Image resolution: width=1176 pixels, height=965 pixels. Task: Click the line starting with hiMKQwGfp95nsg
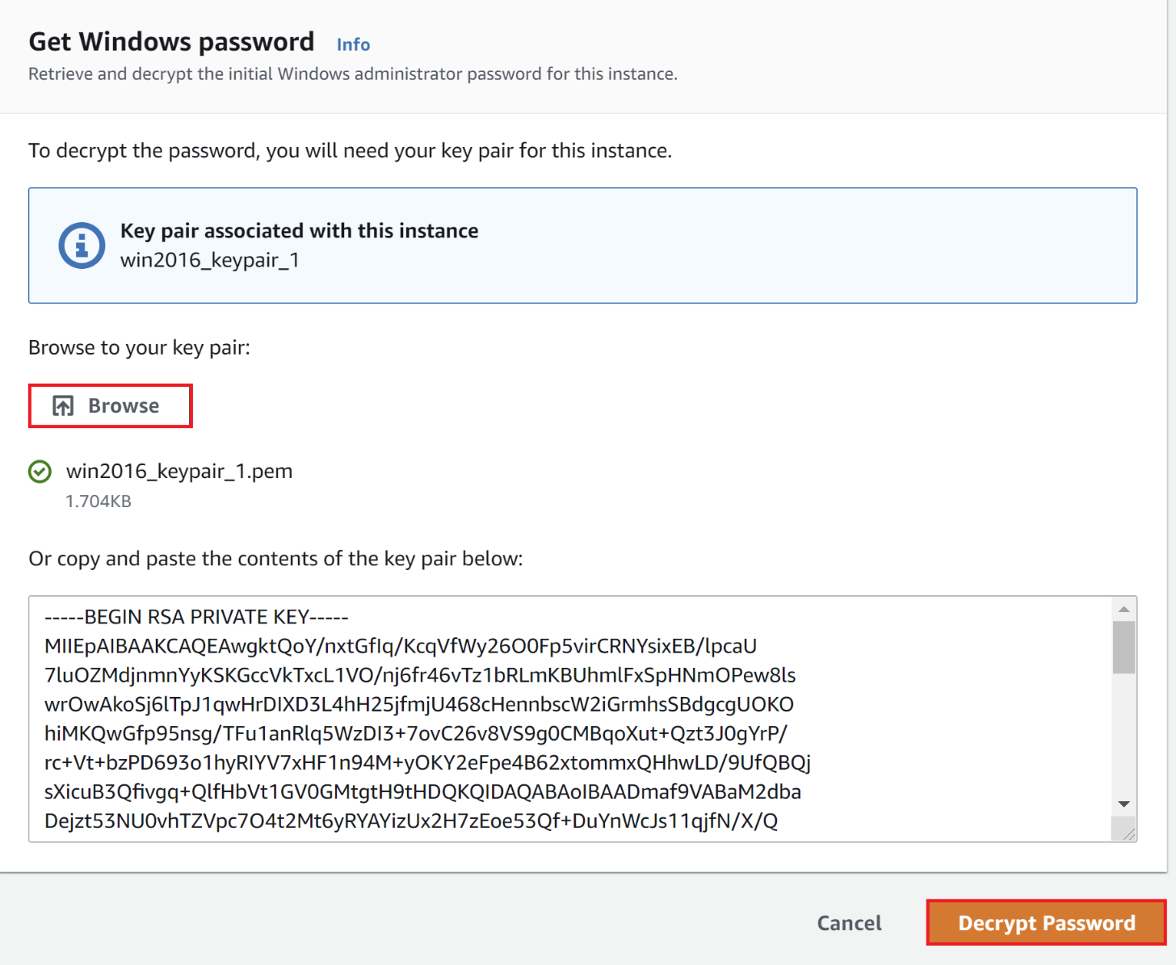tap(415, 733)
